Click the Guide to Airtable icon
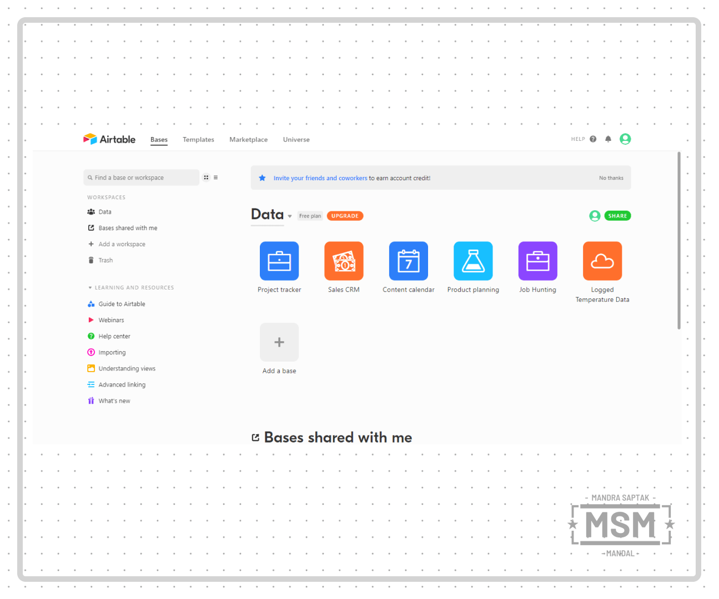The width and height of the screenshot is (719, 599). coord(91,304)
